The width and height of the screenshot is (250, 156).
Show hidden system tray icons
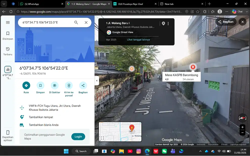click(x=200, y=151)
